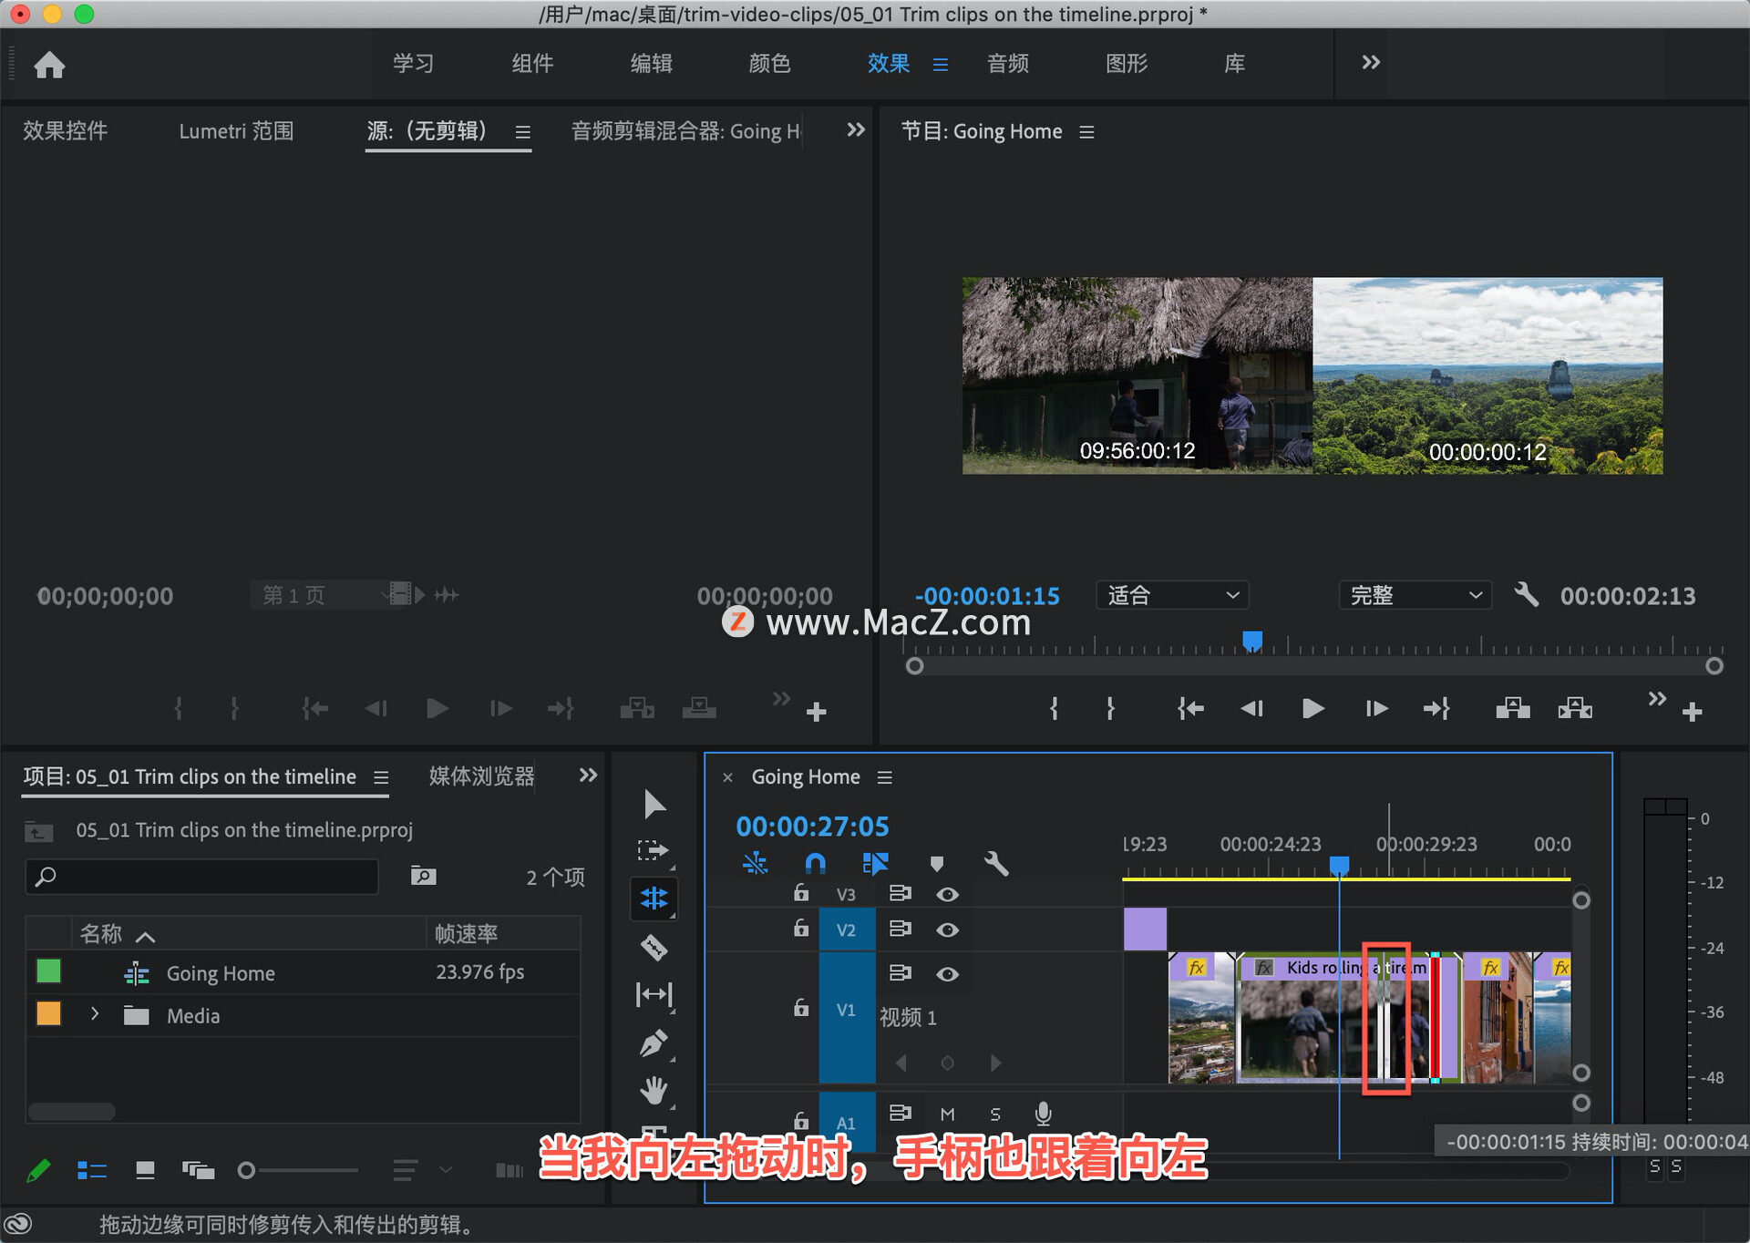Open the 完整 playback resolution dropdown
Viewport: 1750px width, 1243px height.
[x=1415, y=596]
